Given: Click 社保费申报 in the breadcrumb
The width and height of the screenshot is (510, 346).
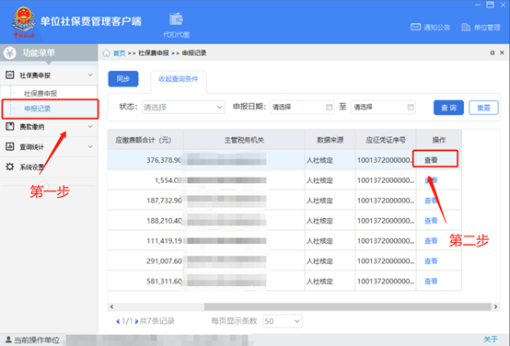Looking at the screenshot, I should pos(154,53).
